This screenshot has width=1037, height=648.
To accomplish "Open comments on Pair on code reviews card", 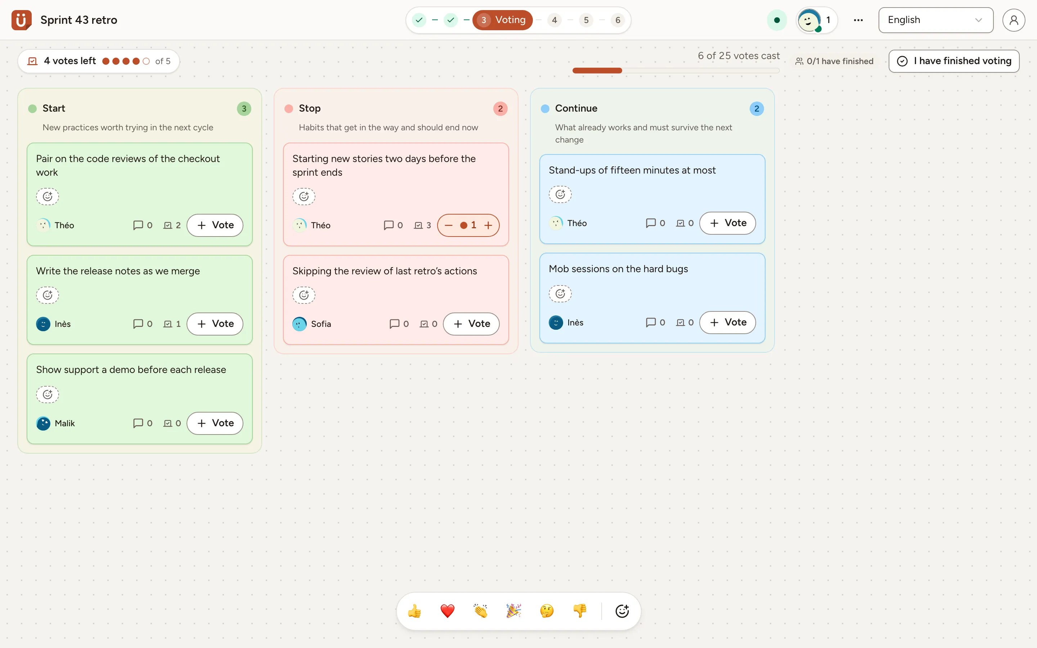I will (143, 225).
